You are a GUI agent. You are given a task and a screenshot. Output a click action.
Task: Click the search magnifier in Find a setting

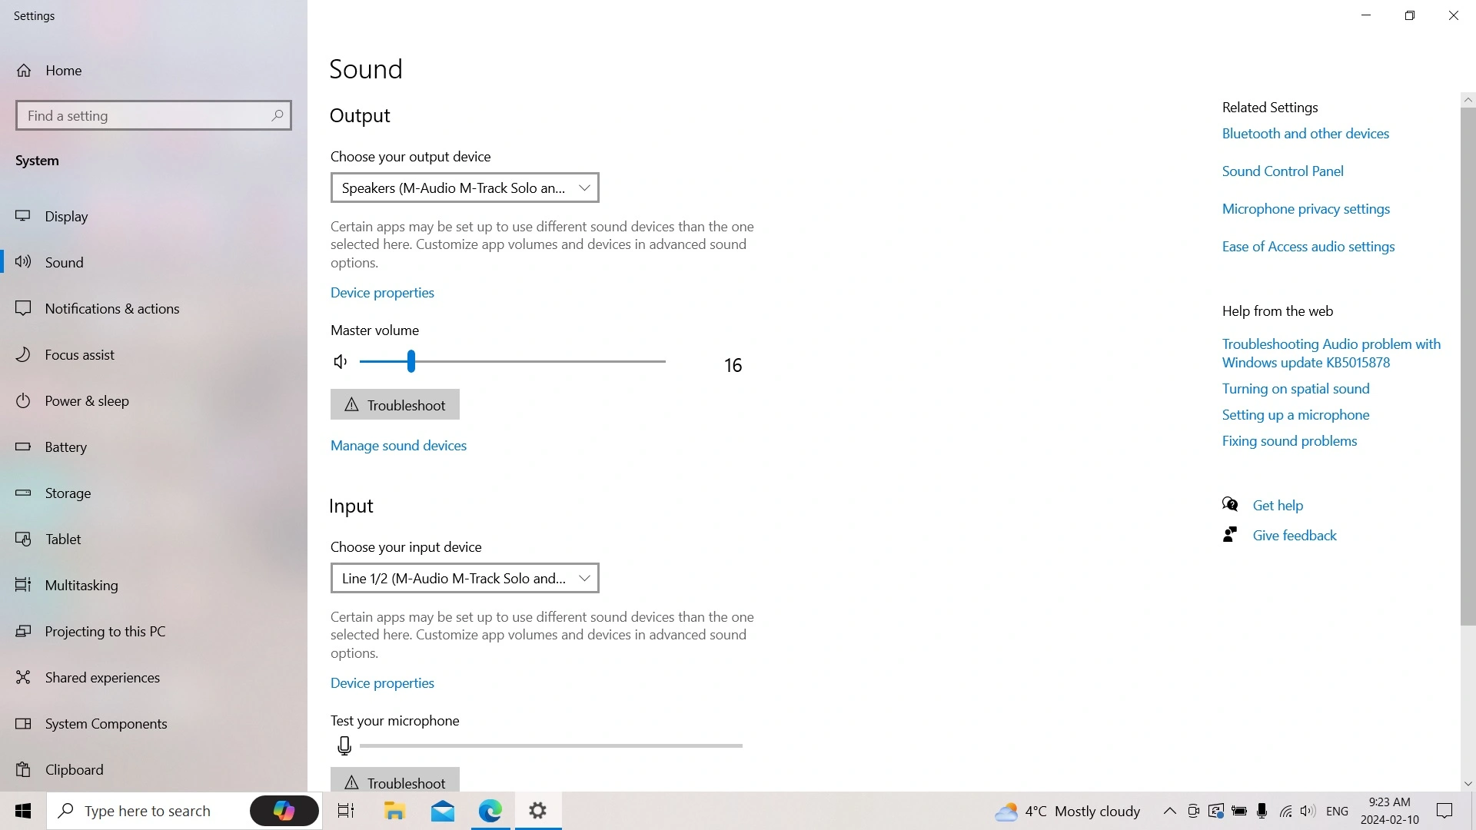(278, 115)
